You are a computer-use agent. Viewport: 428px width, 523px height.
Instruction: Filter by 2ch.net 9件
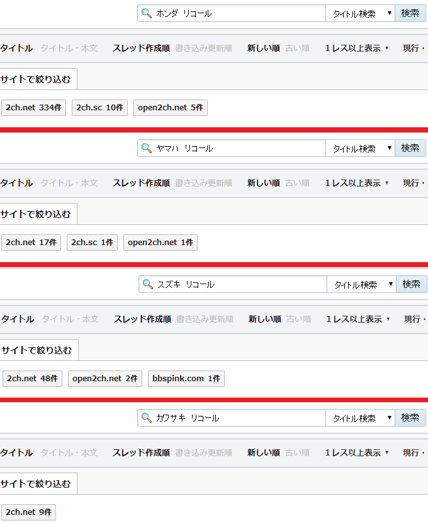click(29, 512)
